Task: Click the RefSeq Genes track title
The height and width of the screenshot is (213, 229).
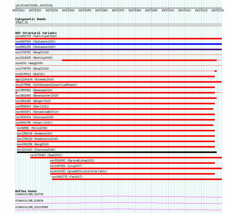Action: 26,191
